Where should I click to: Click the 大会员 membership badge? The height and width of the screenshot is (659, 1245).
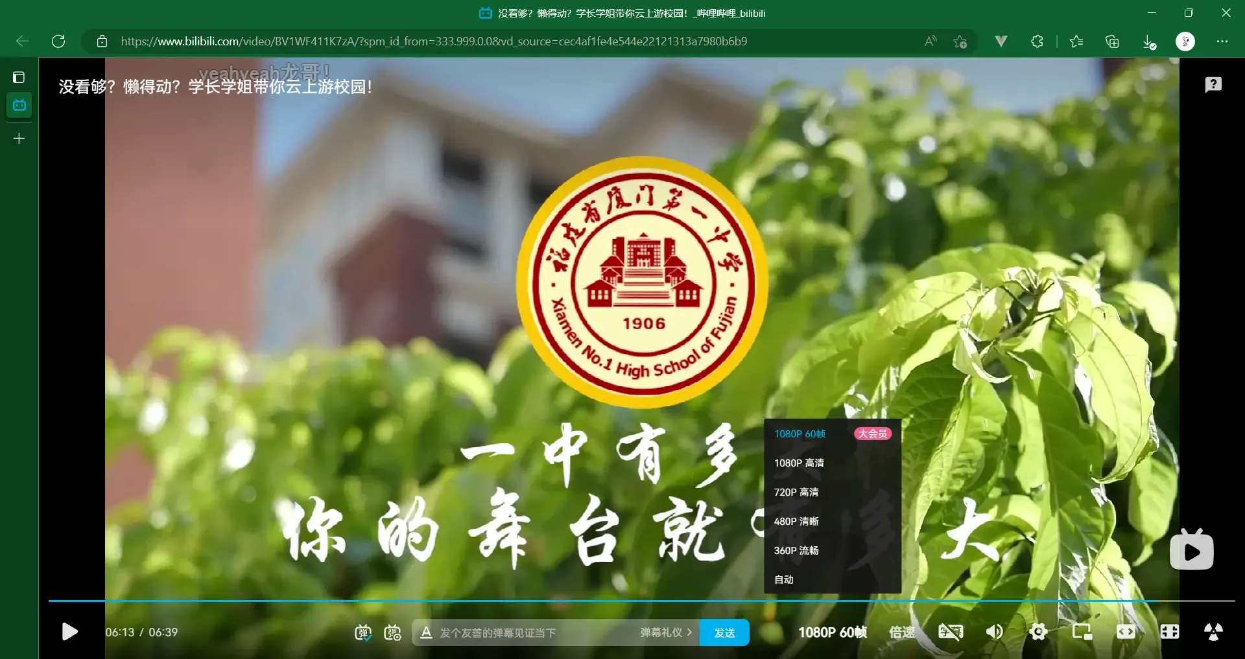click(873, 434)
